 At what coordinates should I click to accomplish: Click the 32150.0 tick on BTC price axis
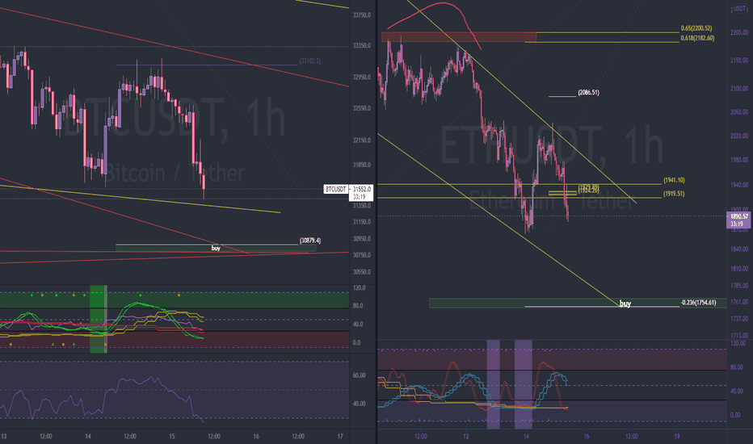361,140
